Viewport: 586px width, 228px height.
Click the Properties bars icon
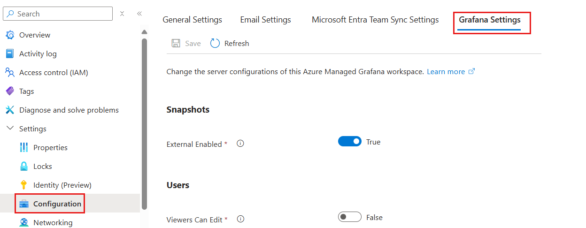tap(24, 148)
